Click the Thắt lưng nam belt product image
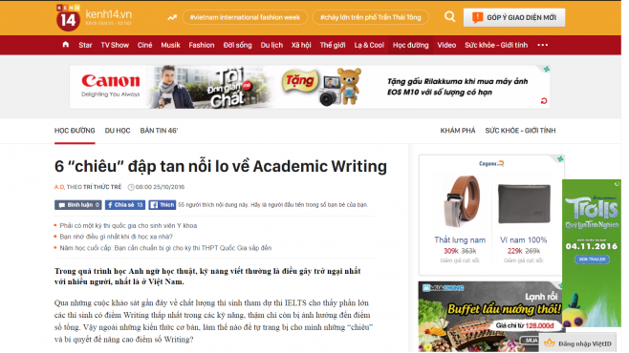This screenshot has width=629, height=353. (461, 202)
